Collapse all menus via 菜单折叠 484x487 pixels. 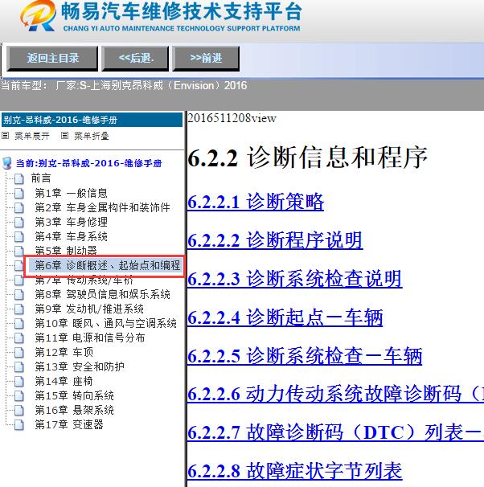pyautogui.click(x=92, y=136)
